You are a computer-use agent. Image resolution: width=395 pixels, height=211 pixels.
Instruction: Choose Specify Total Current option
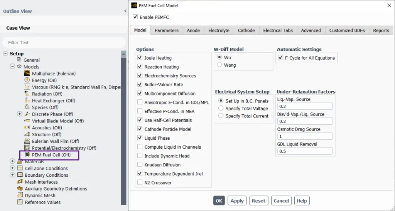pyautogui.click(x=221, y=116)
